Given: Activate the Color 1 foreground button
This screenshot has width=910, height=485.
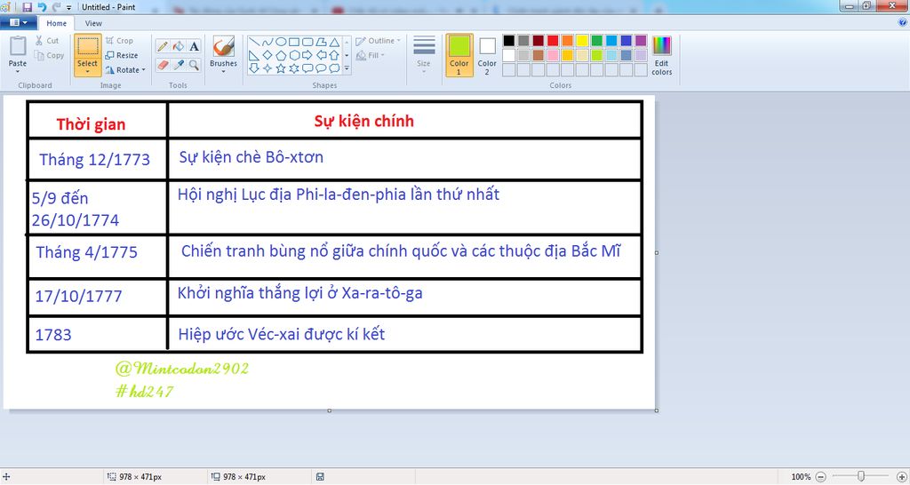Looking at the screenshot, I should [x=459, y=54].
